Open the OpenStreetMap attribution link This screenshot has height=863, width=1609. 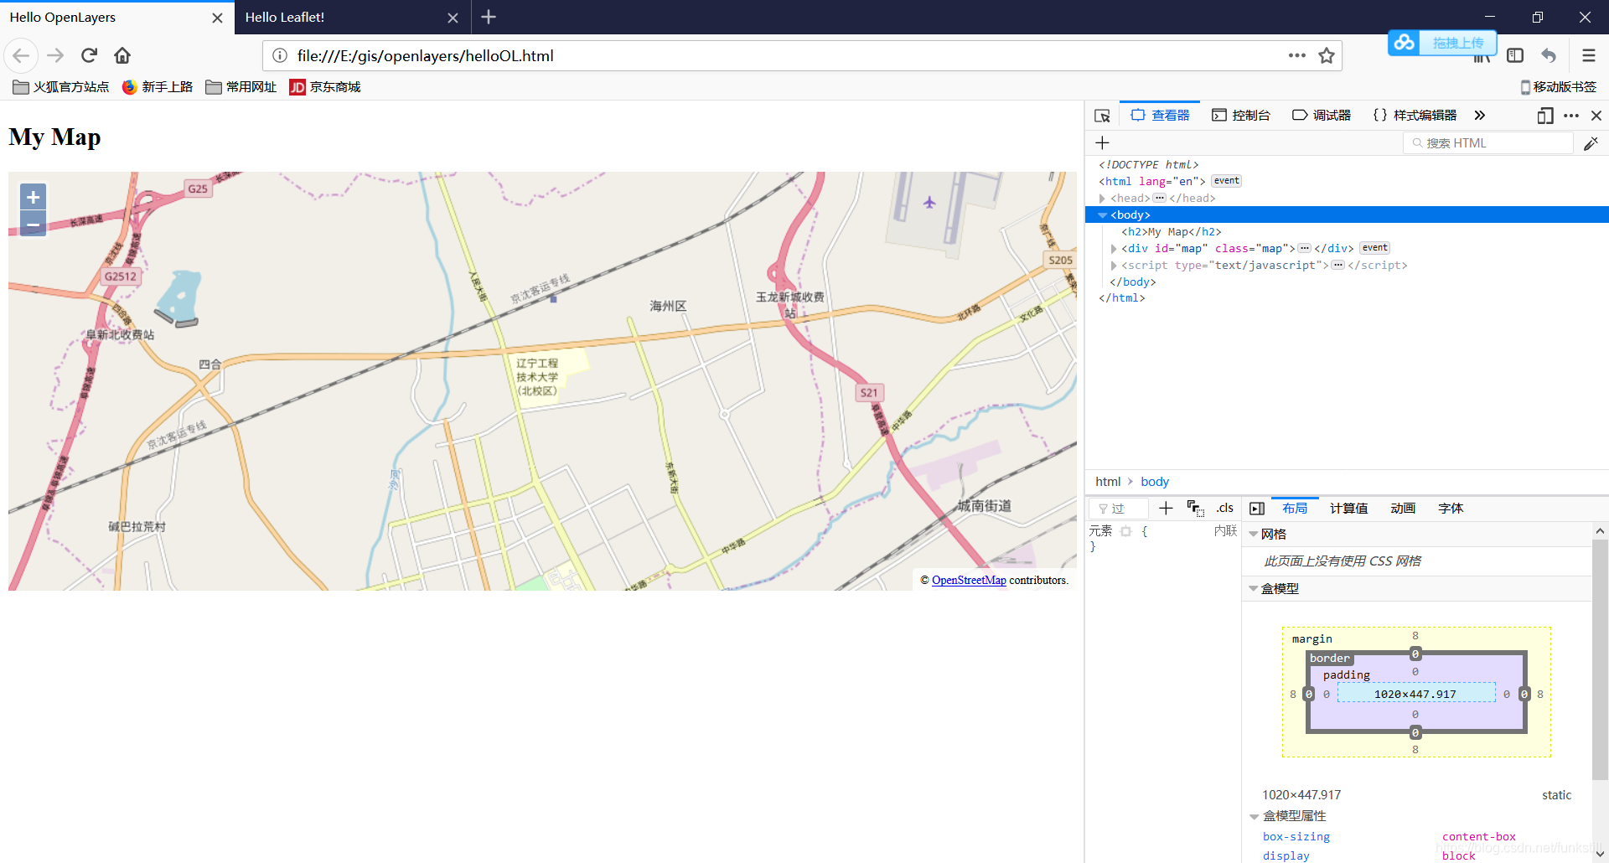[969, 581]
